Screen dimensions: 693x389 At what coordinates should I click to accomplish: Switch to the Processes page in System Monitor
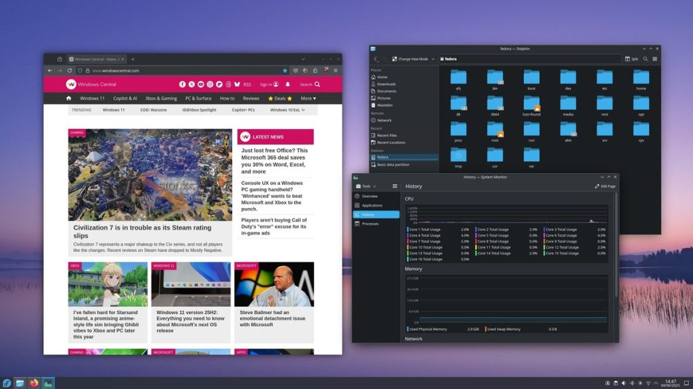[x=371, y=224]
